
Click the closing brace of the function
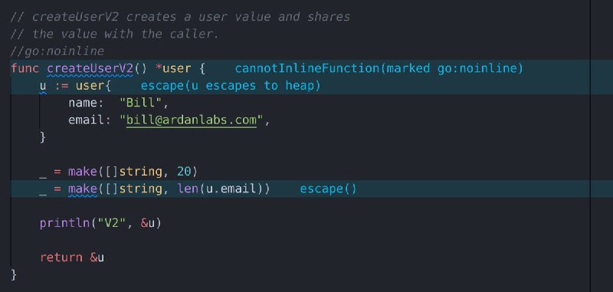point(14,275)
